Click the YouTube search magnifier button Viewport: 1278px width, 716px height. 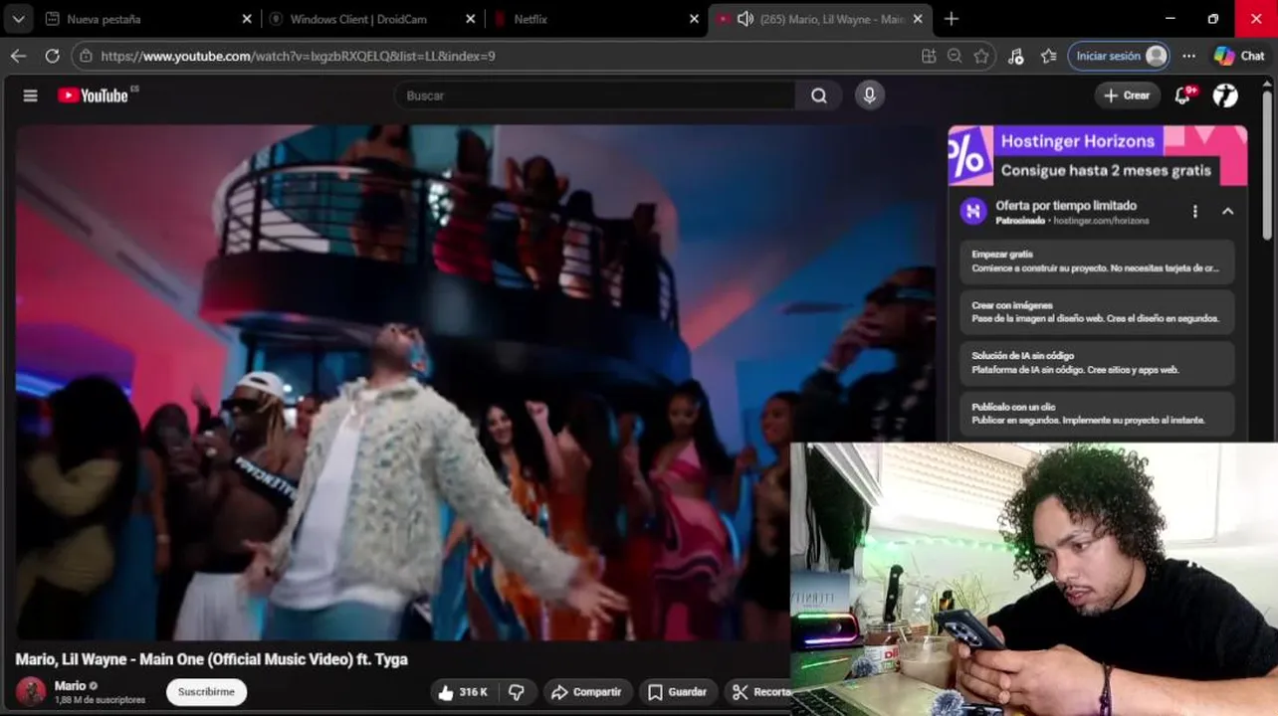[819, 95]
